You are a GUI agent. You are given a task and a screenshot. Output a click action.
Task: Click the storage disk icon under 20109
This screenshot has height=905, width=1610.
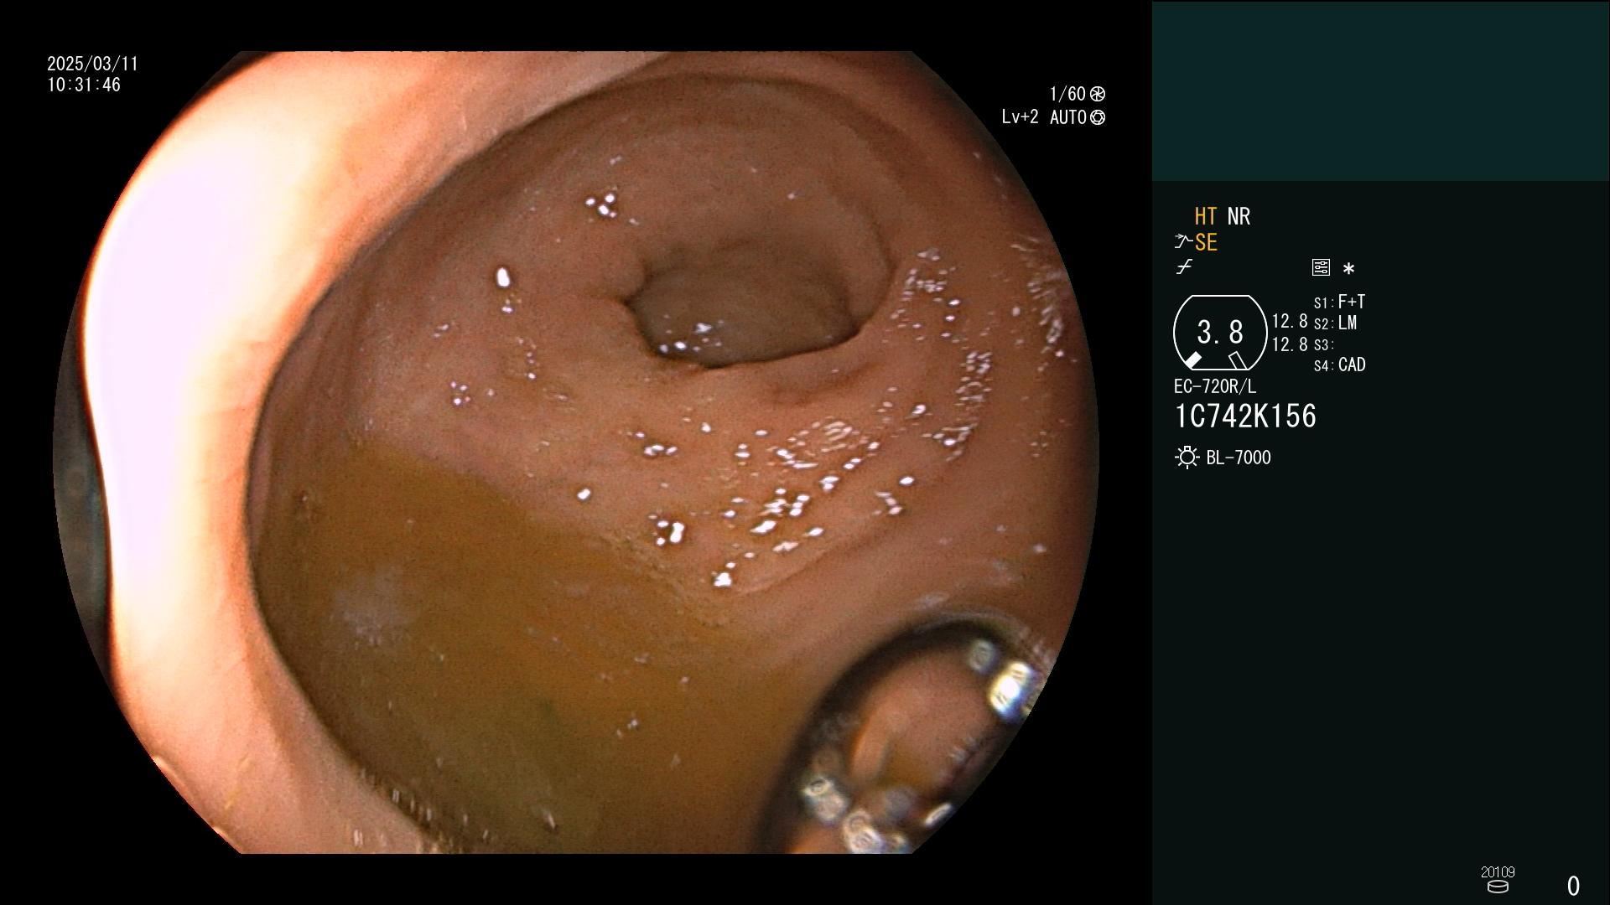[x=1497, y=887]
